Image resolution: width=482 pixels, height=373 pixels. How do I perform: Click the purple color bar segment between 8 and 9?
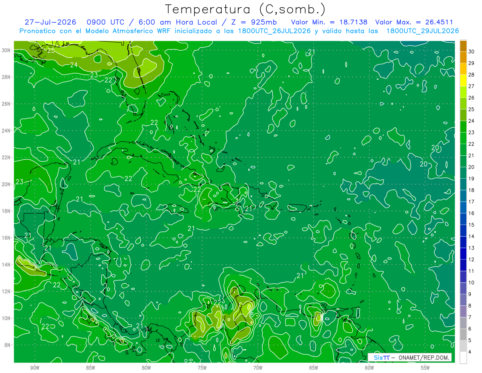pyautogui.click(x=463, y=300)
